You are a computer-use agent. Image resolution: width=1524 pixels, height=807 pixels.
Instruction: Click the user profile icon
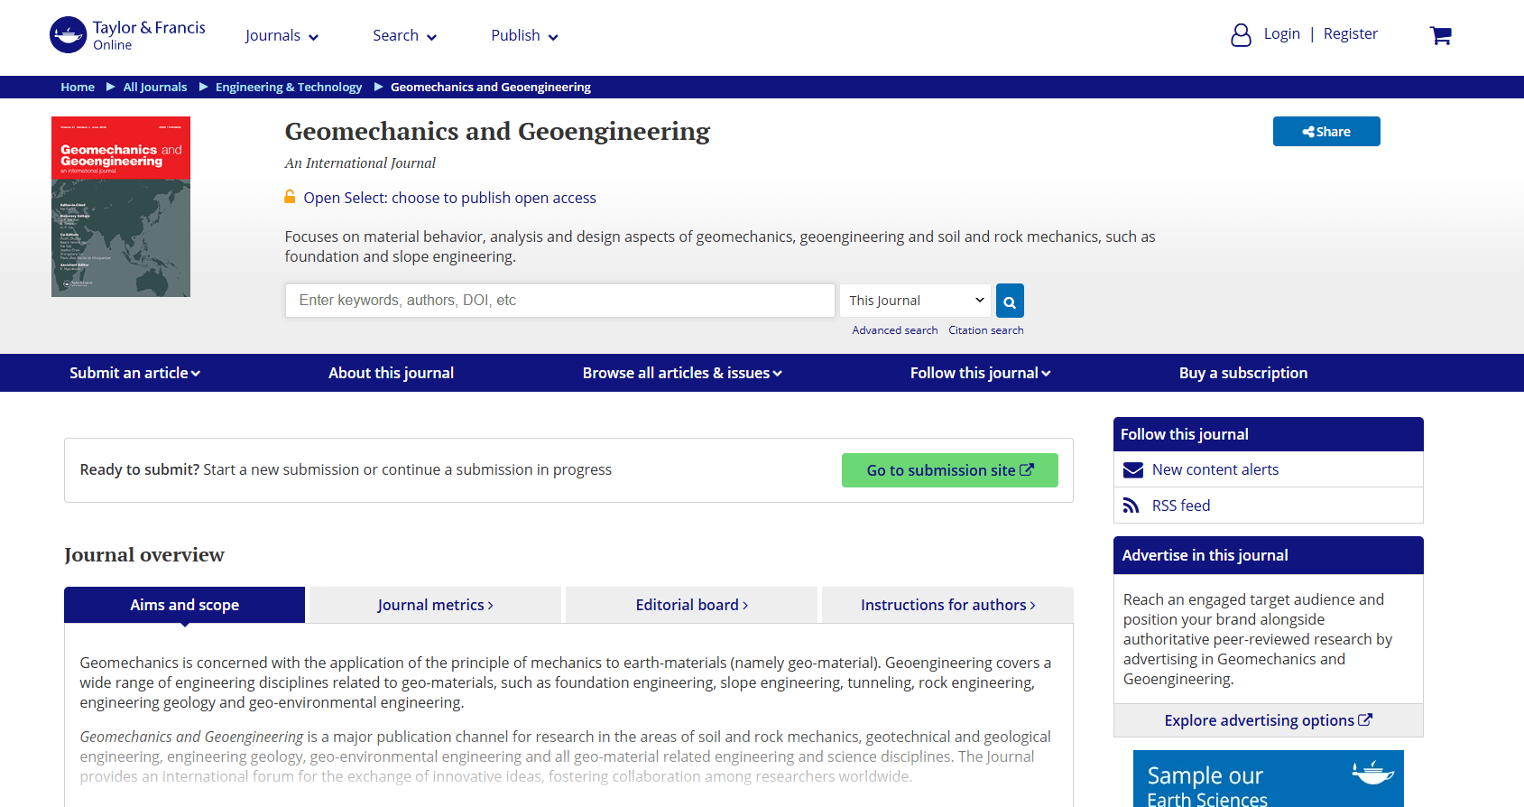[x=1242, y=35]
